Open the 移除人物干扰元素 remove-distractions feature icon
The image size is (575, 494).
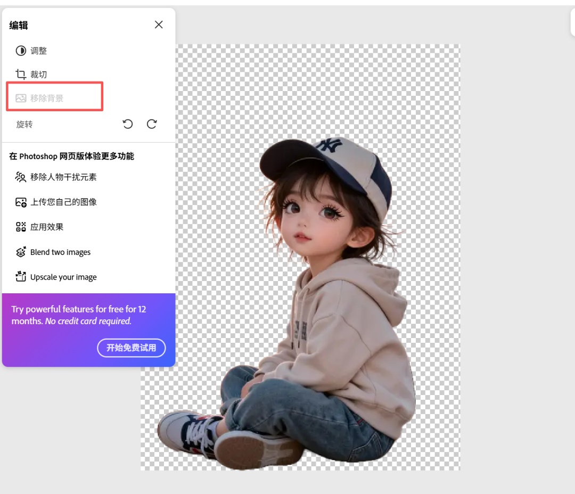pos(20,177)
